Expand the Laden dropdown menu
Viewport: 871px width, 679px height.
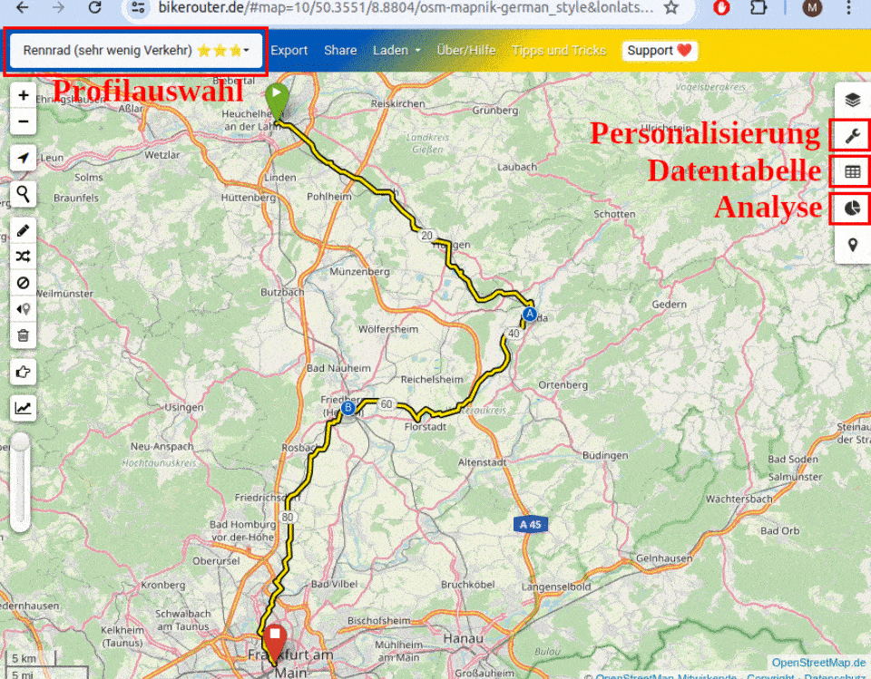[x=396, y=51]
